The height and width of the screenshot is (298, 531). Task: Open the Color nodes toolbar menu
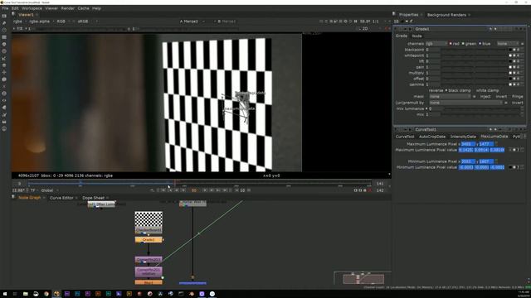pos(4,44)
